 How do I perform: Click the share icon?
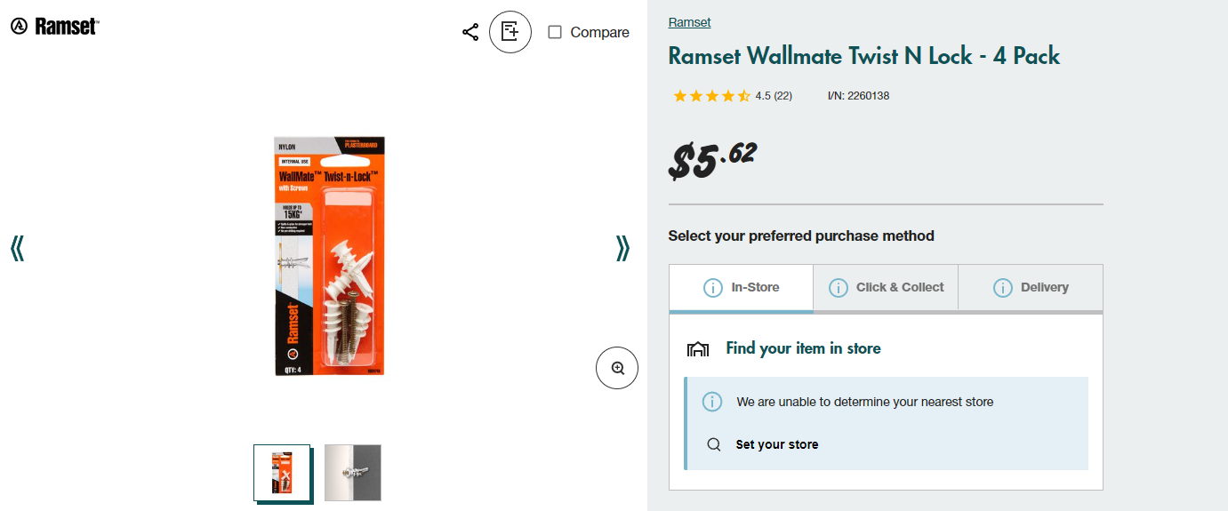point(470,33)
